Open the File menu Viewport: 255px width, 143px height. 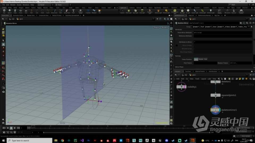(x=3, y=5)
